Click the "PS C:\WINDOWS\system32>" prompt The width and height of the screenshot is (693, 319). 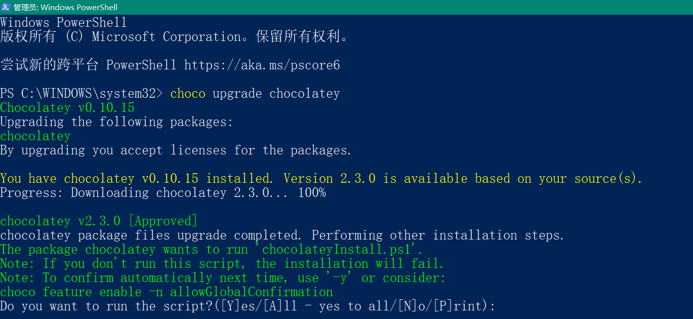pyautogui.click(x=81, y=94)
